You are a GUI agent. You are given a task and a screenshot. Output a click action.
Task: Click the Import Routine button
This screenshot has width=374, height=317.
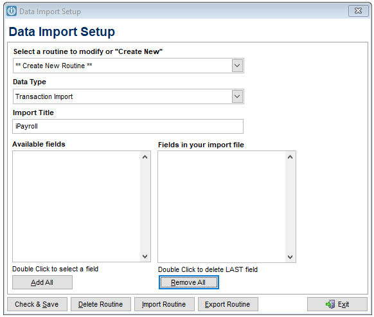pos(165,304)
